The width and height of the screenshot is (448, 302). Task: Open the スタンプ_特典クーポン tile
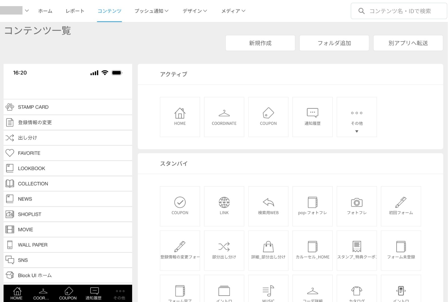(357, 250)
